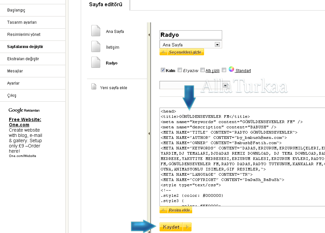Image resolution: width=325 pixels, height=233 pixels.
Task: Click the icon left of Resim ekle
Action: 163,210
